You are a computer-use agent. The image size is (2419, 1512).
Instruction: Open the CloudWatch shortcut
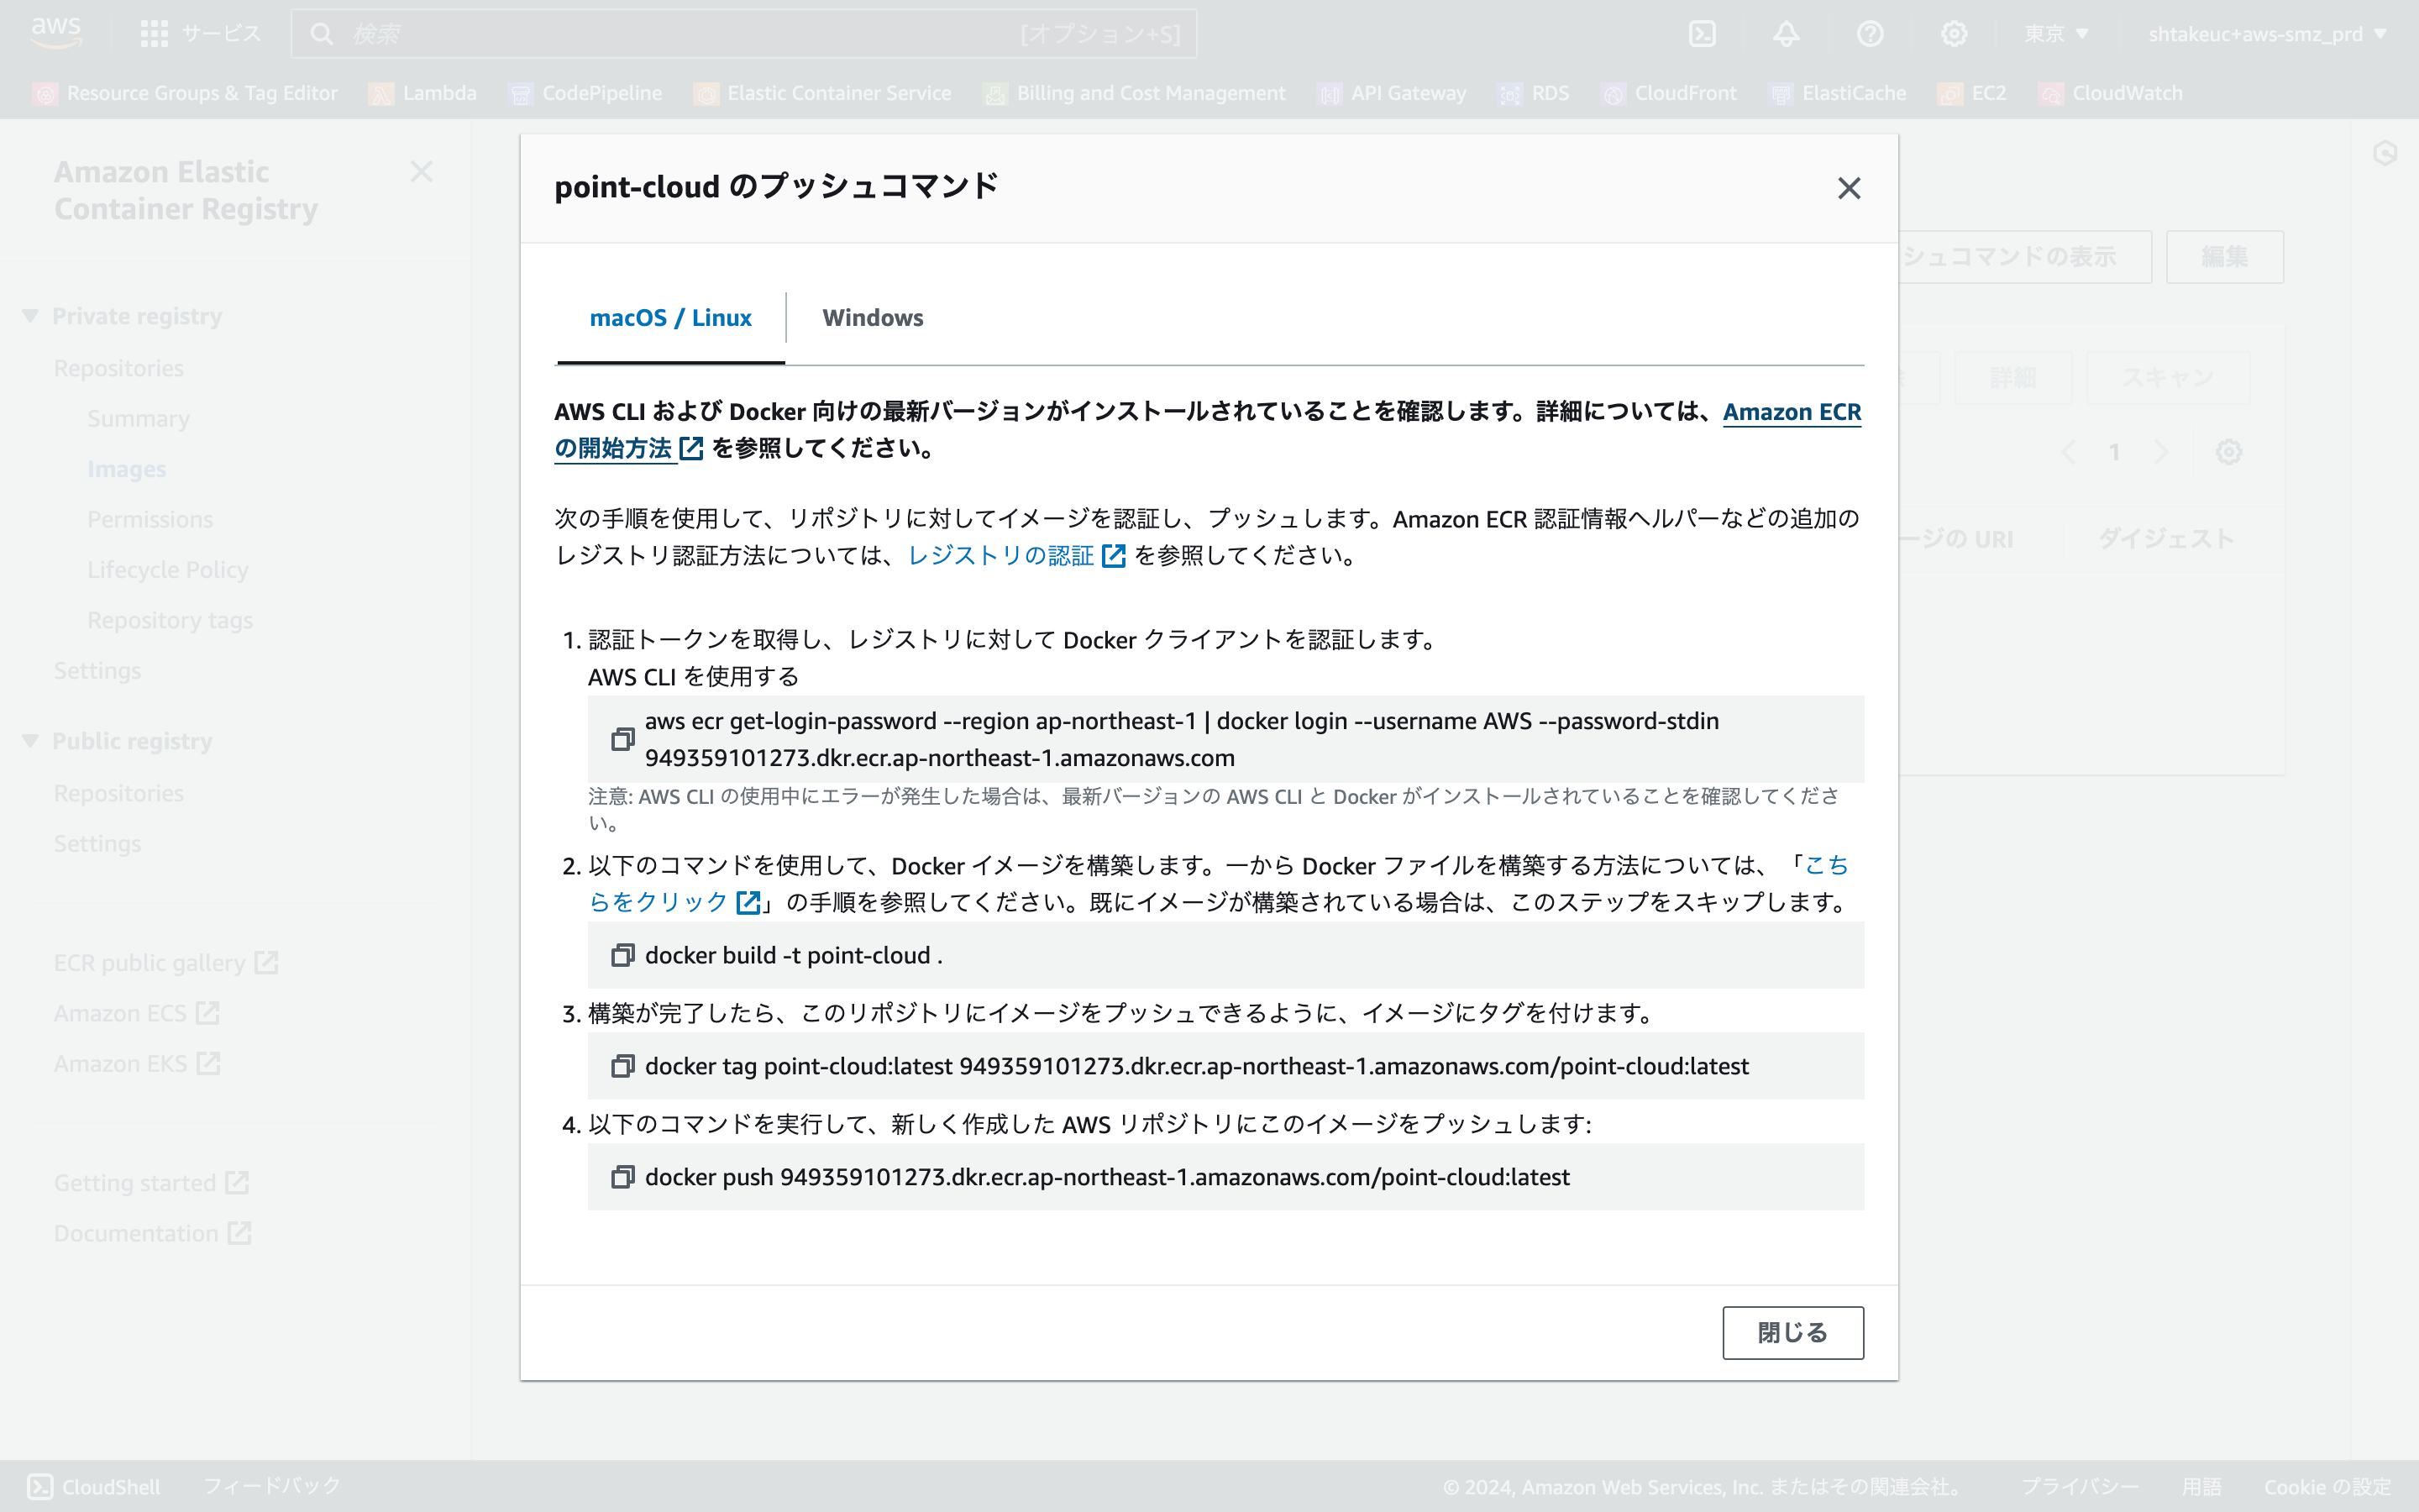[2111, 93]
